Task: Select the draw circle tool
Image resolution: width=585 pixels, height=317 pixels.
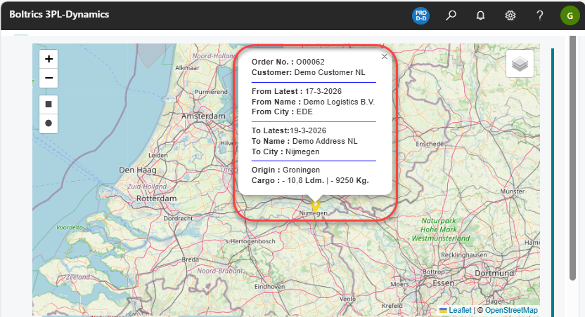Action: pos(49,123)
